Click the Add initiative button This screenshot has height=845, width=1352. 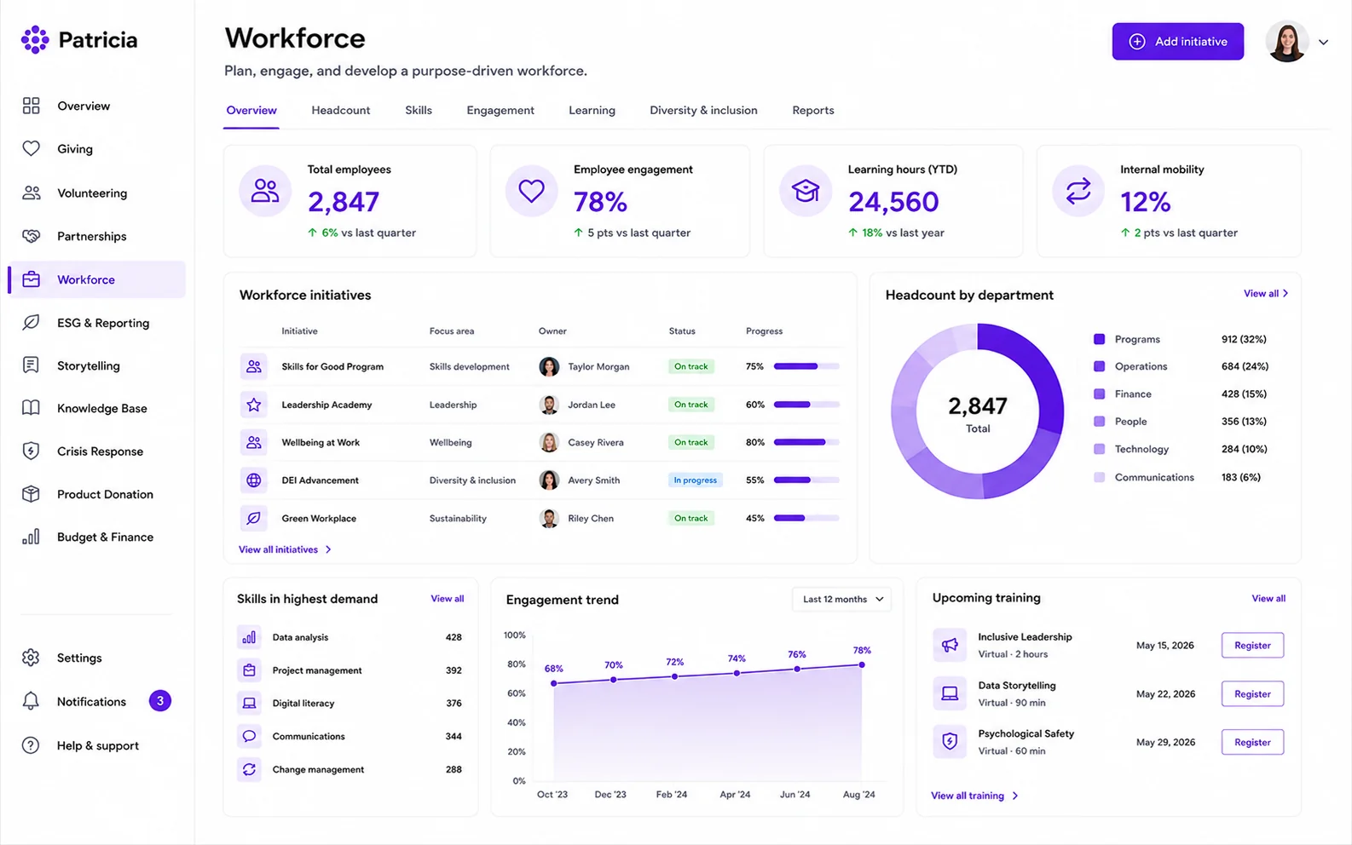coord(1177,41)
